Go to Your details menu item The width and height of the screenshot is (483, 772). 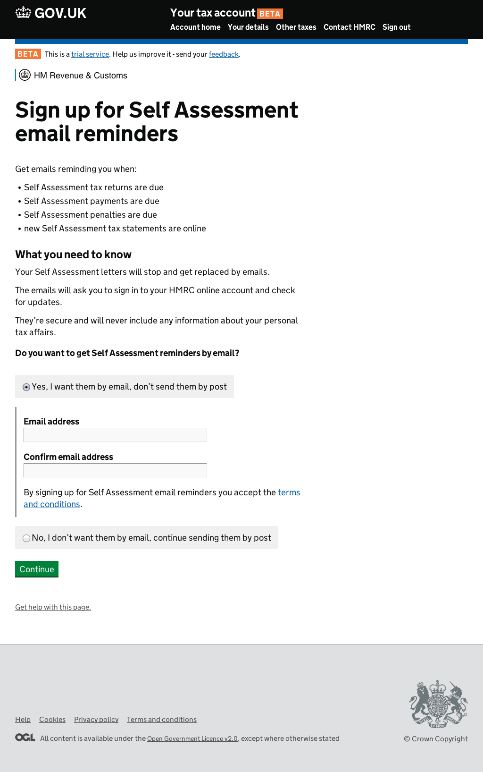[248, 27]
